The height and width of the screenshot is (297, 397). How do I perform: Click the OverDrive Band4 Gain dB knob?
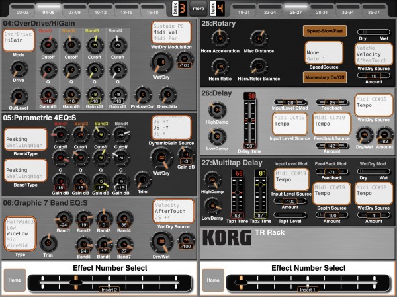click(118, 96)
